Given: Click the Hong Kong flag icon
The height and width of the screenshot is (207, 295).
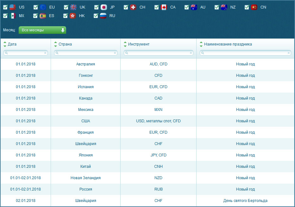Looking at the screenshot, I should [x=73, y=15].
